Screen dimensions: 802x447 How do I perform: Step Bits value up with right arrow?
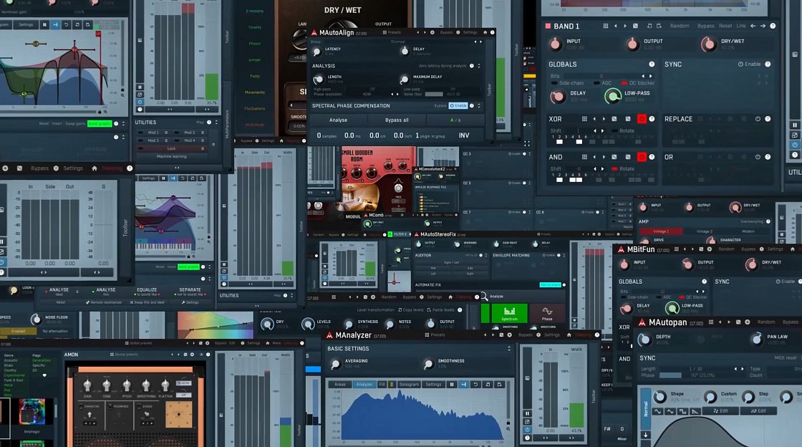click(x=650, y=76)
